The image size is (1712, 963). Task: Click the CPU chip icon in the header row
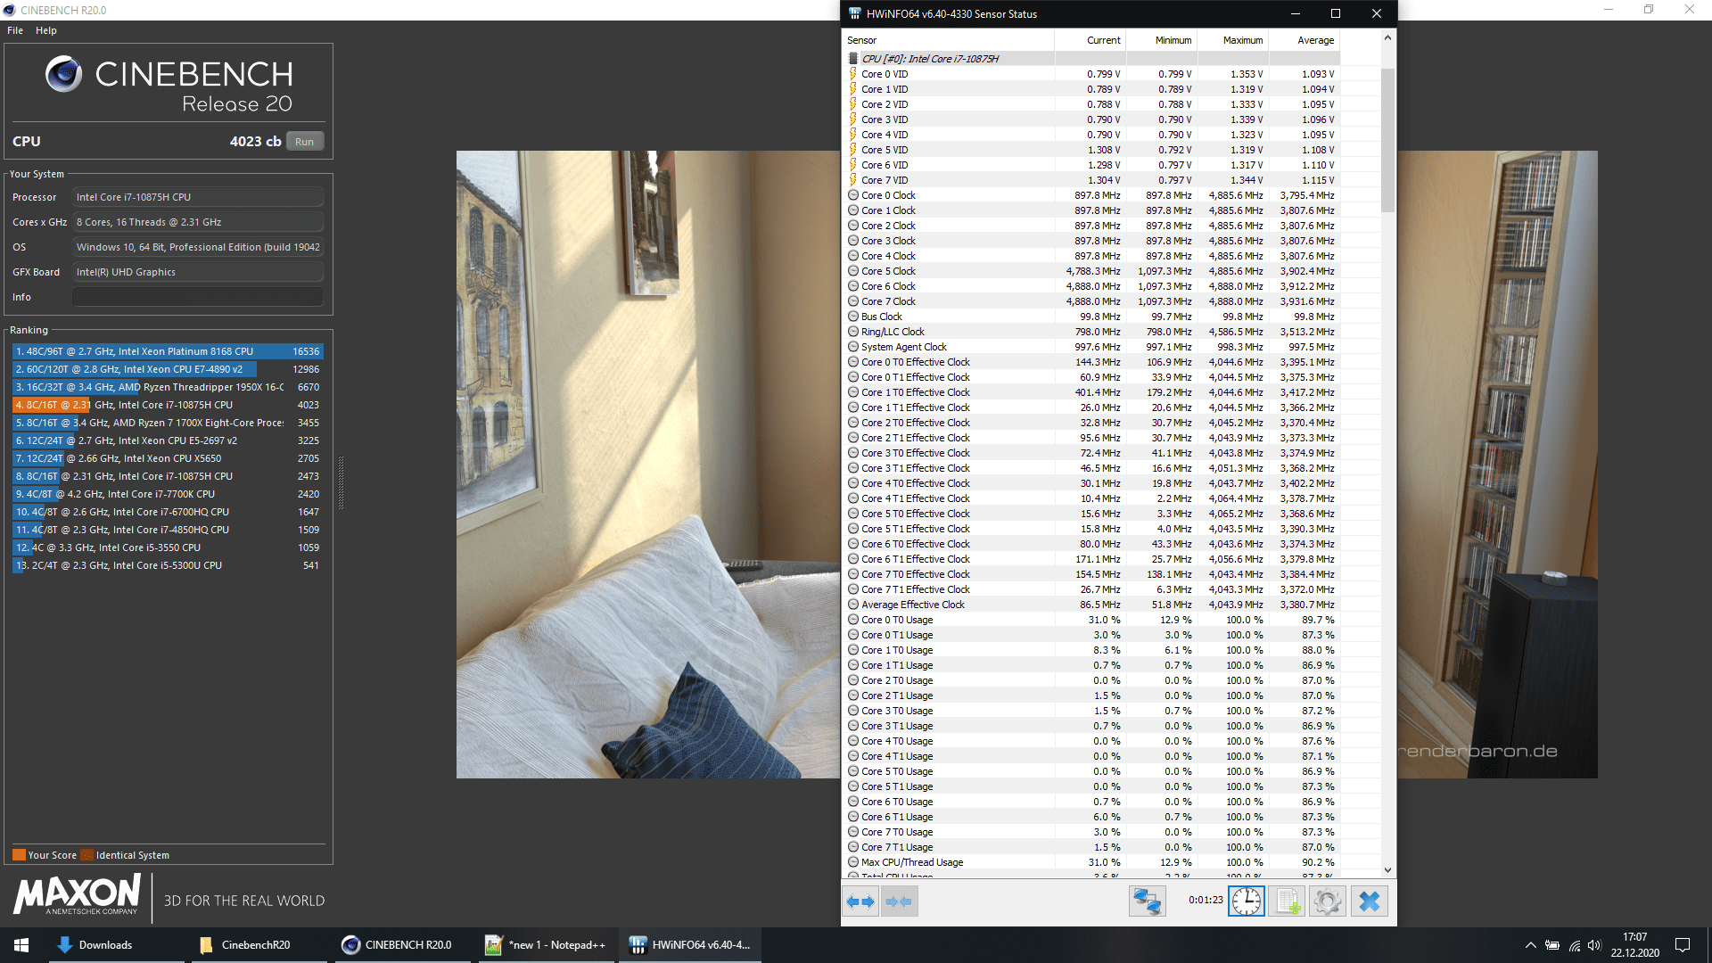pos(852,59)
